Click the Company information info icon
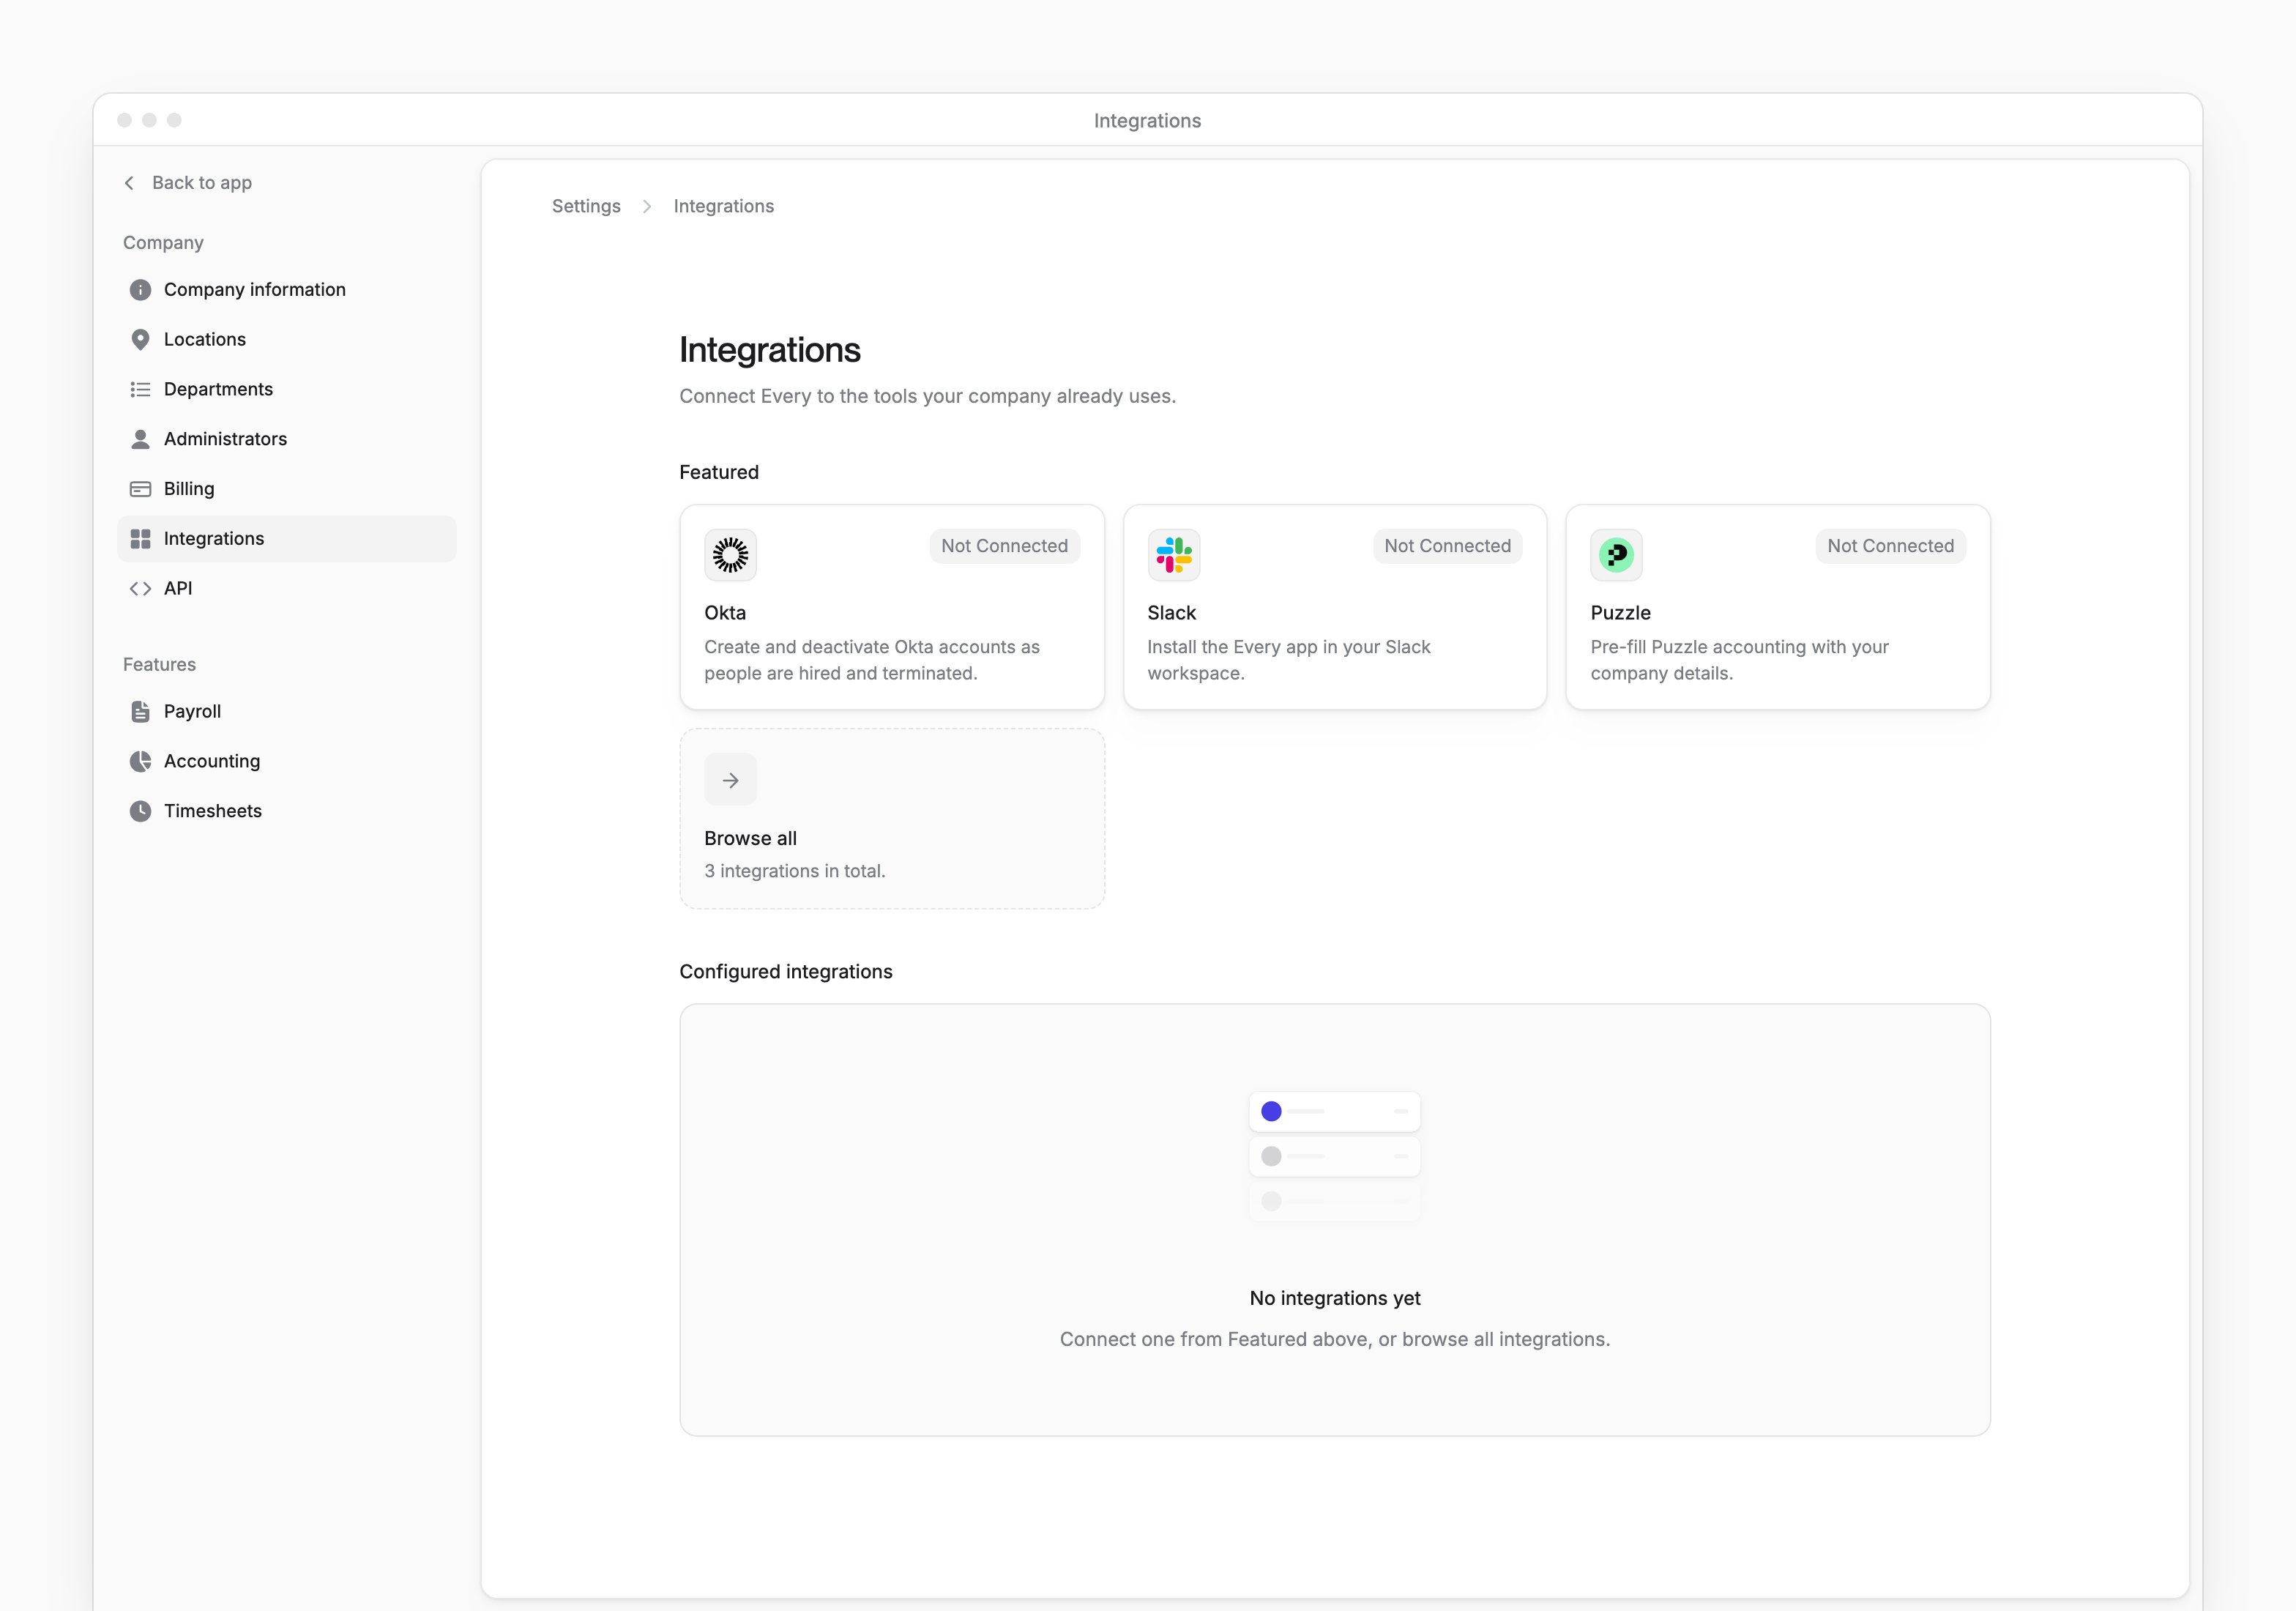 coord(140,290)
